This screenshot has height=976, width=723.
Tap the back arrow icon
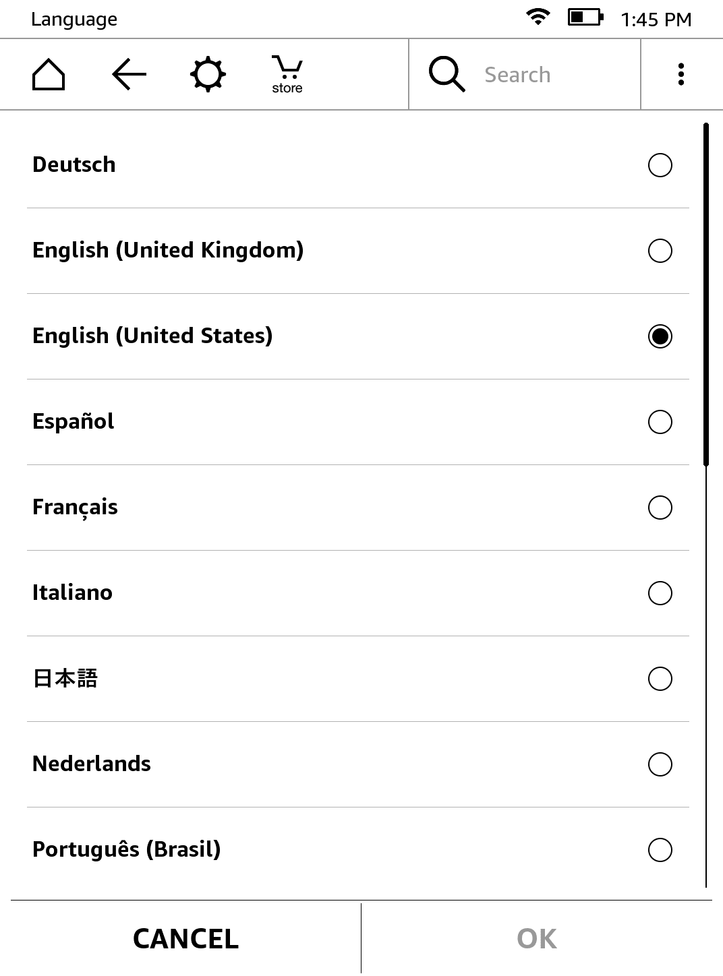pos(129,74)
